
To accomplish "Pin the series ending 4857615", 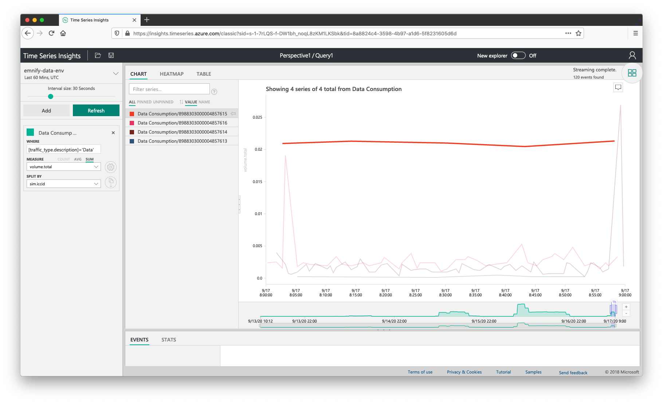I will pyautogui.click(x=233, y=114).
